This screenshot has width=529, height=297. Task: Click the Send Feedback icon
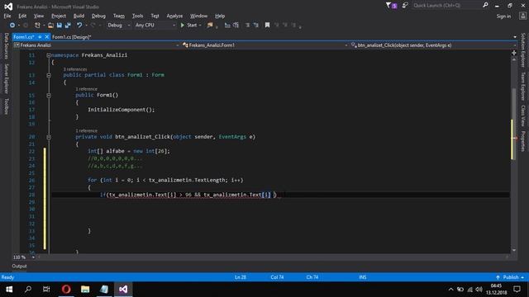coord(405,6)
